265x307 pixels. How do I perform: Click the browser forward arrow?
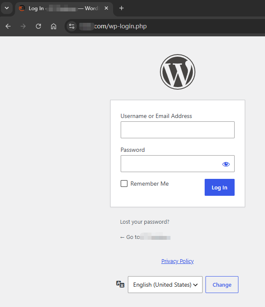[23, 26]
